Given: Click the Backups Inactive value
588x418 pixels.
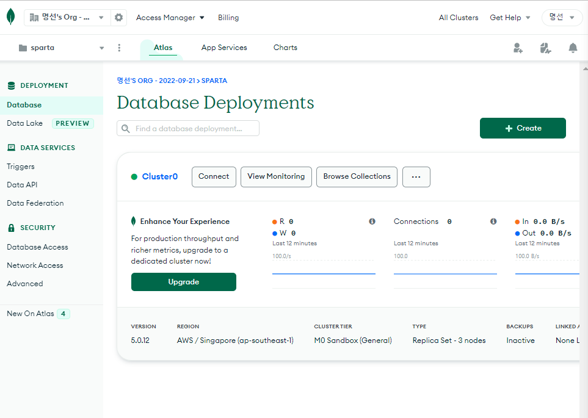Looking at the screenshot, I should [520, 341].
